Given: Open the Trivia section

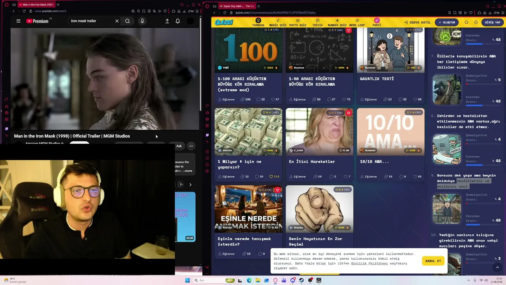Looking at the screenshot, I should [317, 22].
